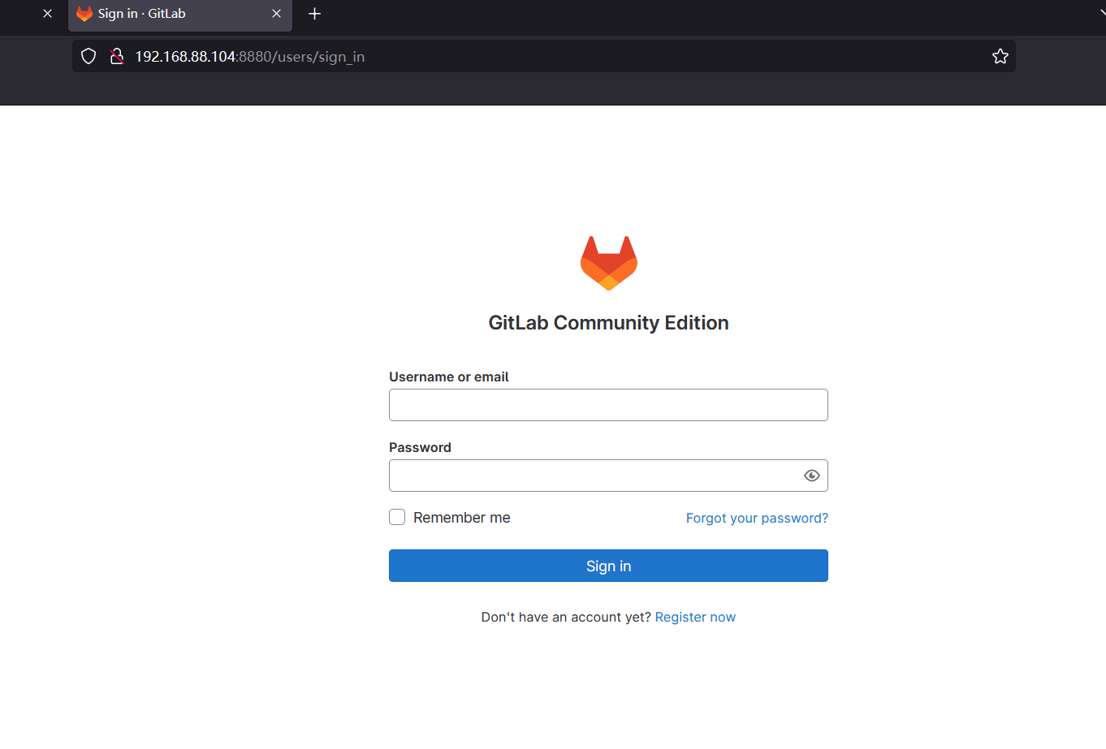Click the Don't have an account yet text
The height and width of the screenshot is (749, 1106).
coord(566,617)
